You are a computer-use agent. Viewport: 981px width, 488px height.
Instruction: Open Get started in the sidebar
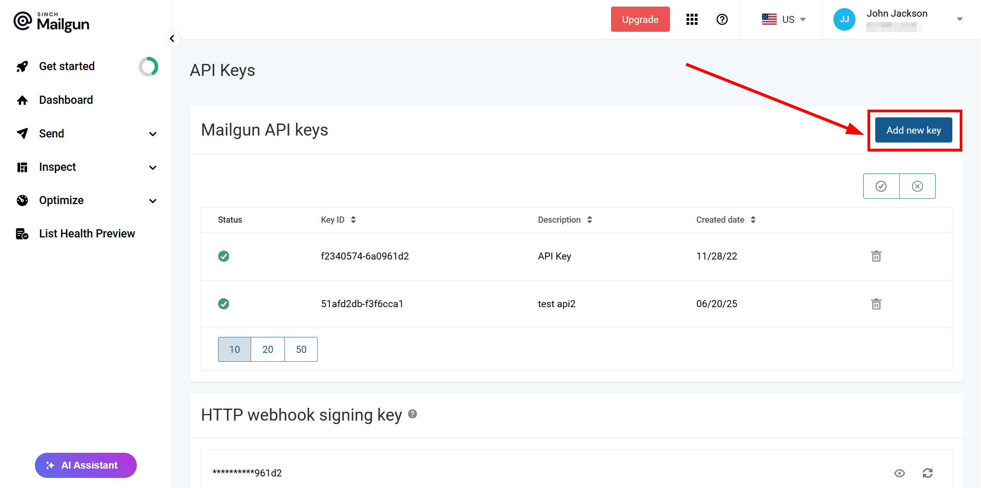point(67,66)
